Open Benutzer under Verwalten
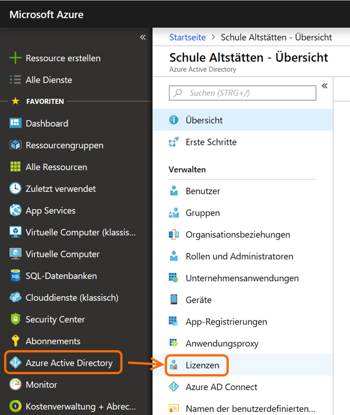Screen dimensions: 350x415 [x=202, y=191]
